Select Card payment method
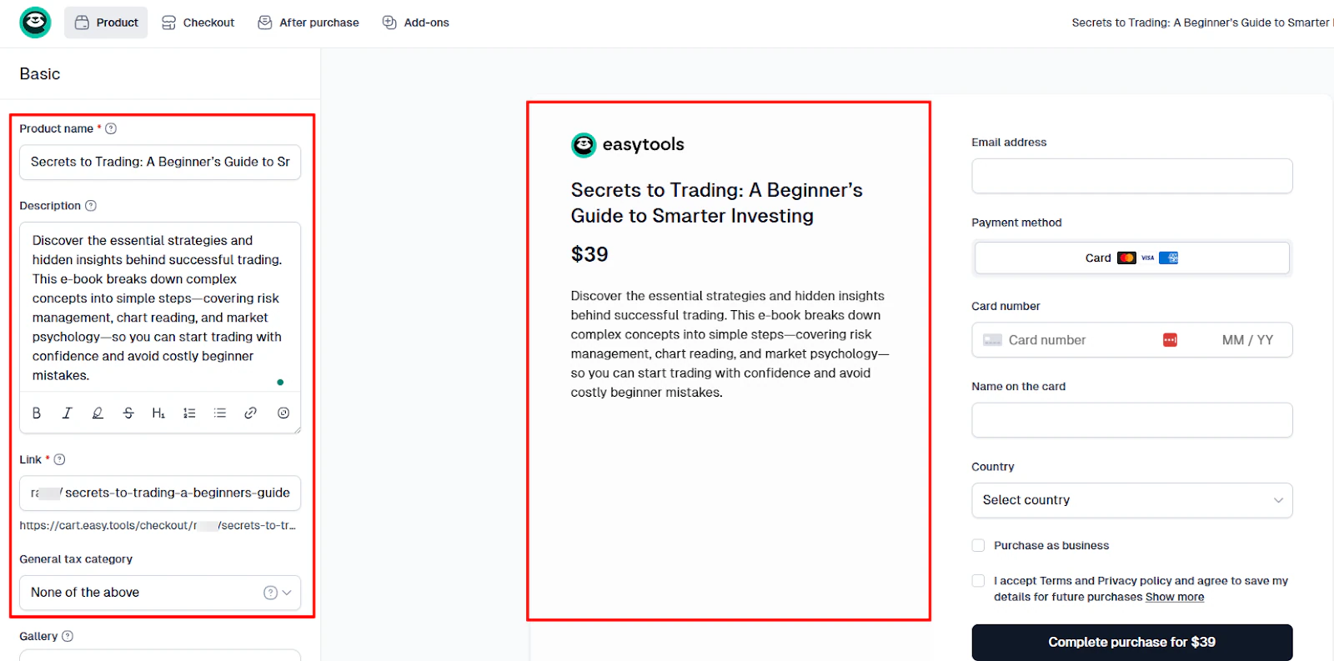Viewport: 1334px width, 661px height. click(1131, 258)
